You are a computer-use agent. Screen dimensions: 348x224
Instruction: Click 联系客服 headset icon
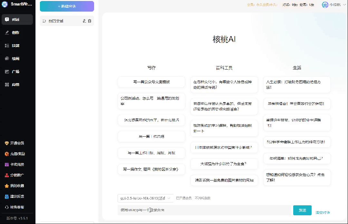tap(7, 207)
